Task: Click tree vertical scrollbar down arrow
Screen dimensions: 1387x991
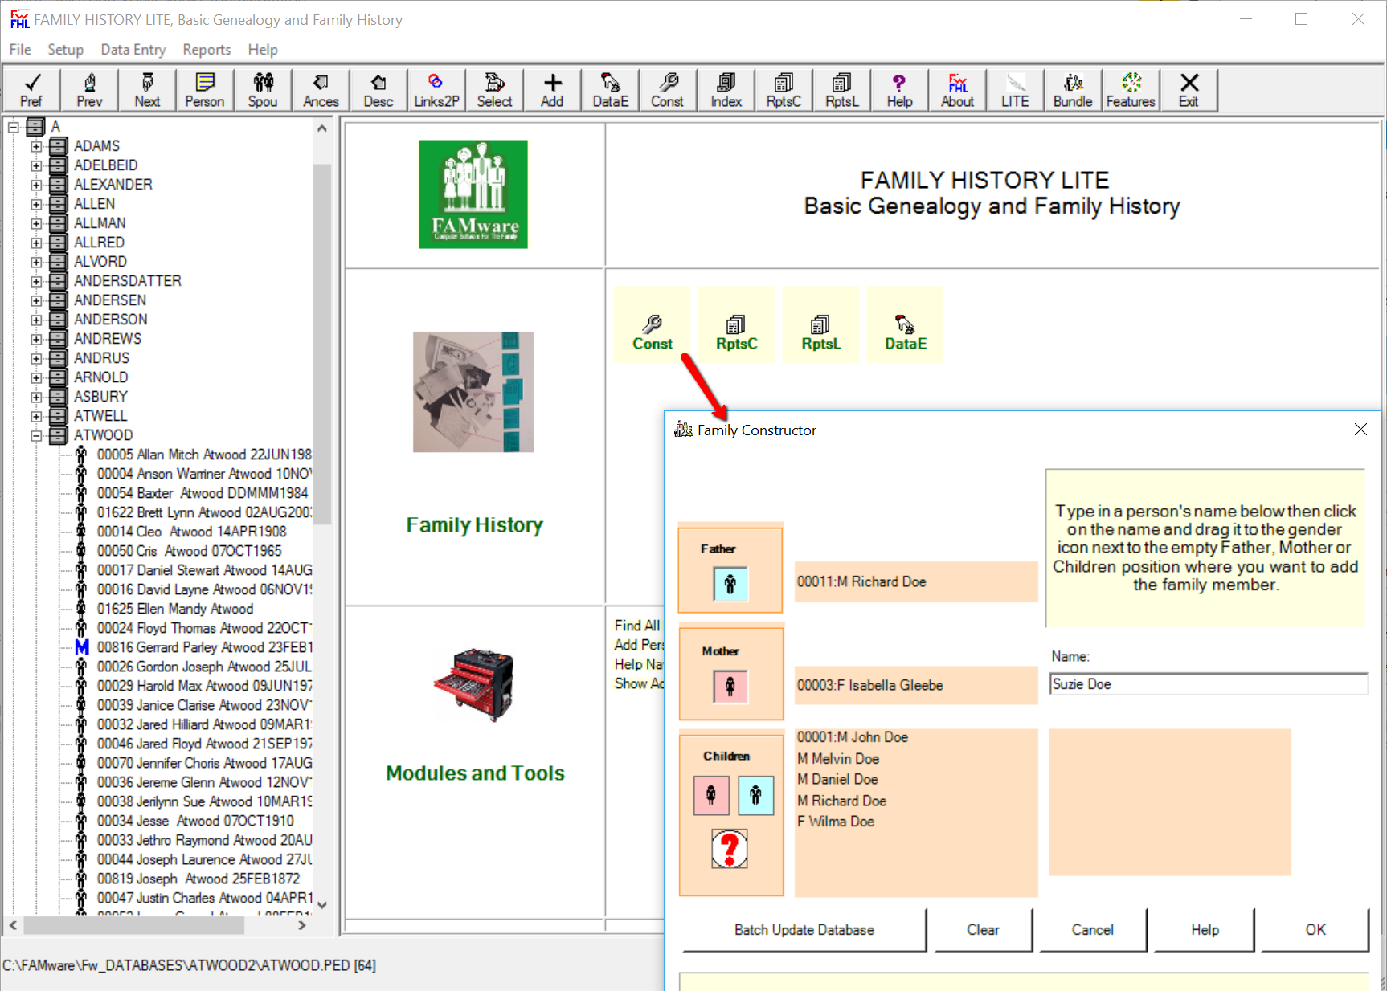Action: coord(322,904)
